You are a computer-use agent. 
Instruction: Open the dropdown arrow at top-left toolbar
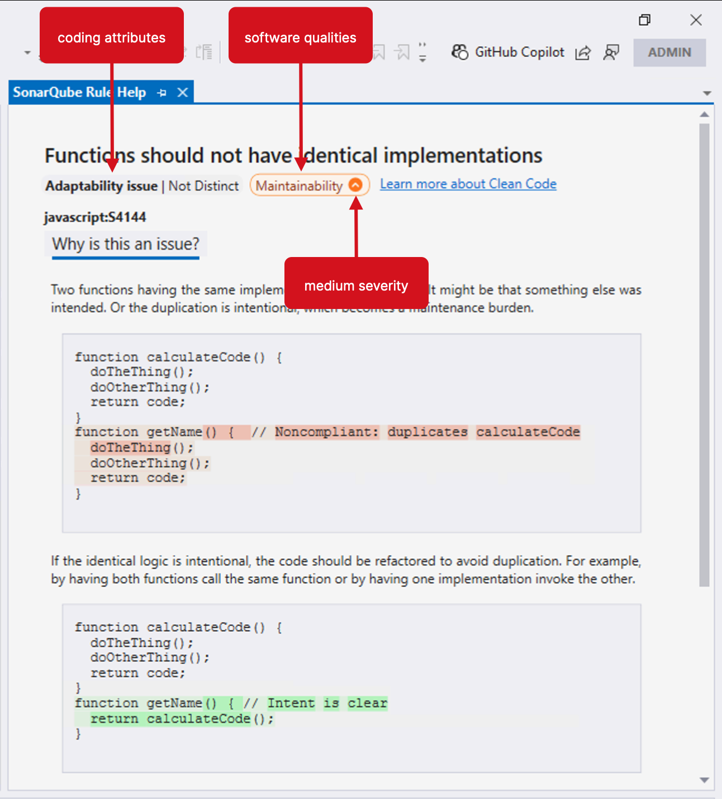click(x=27, y=52)
